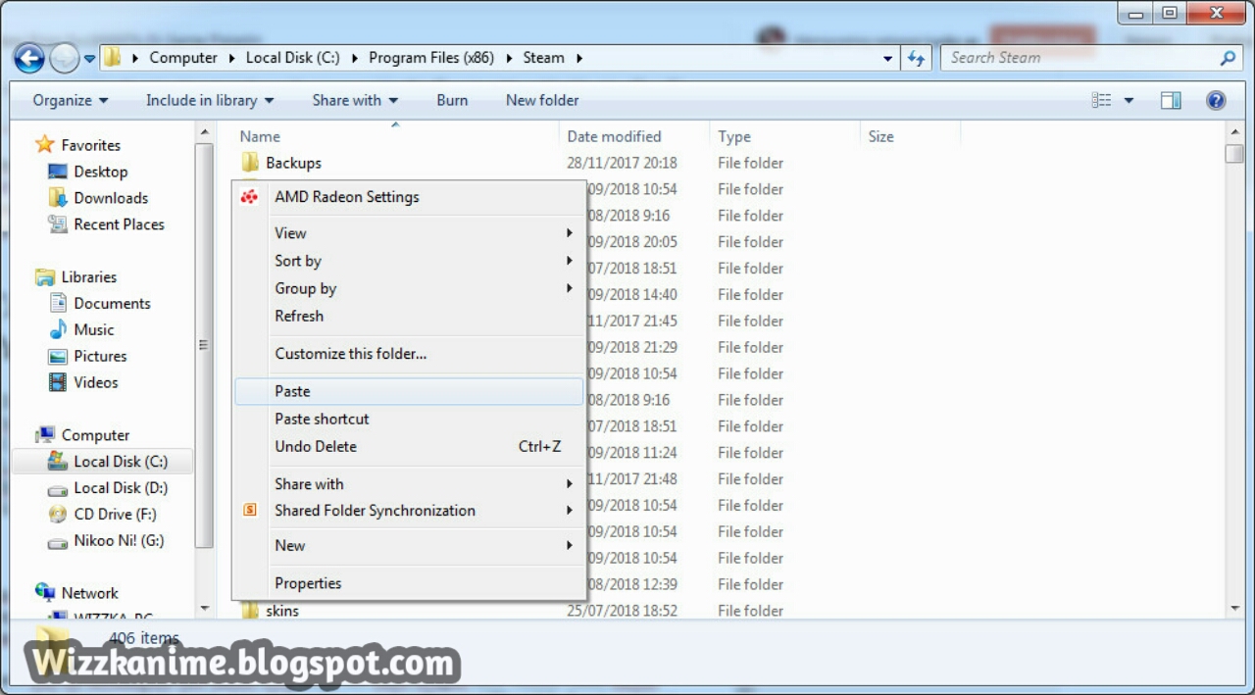Choose Properties from the context menu
Screen dimensions: 1255x695
[409, 583]
